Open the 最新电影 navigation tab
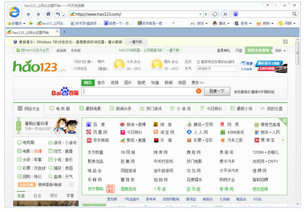 pyautogui.click(x=90, y=108)
